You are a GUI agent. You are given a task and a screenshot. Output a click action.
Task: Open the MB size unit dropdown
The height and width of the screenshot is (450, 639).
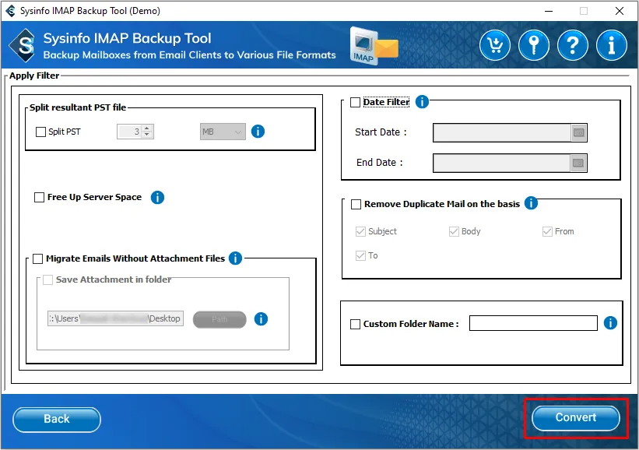coord(223,132)
